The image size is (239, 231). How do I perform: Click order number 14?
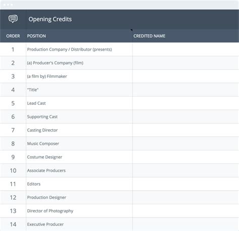click(x=13, y=224)
